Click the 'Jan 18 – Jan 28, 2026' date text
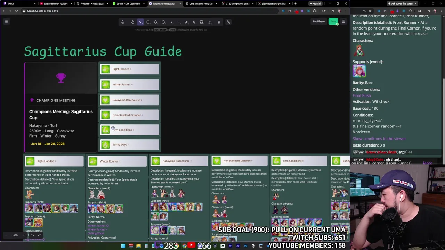The width and height of the screenshot is (445, 250). coord(47,144)
